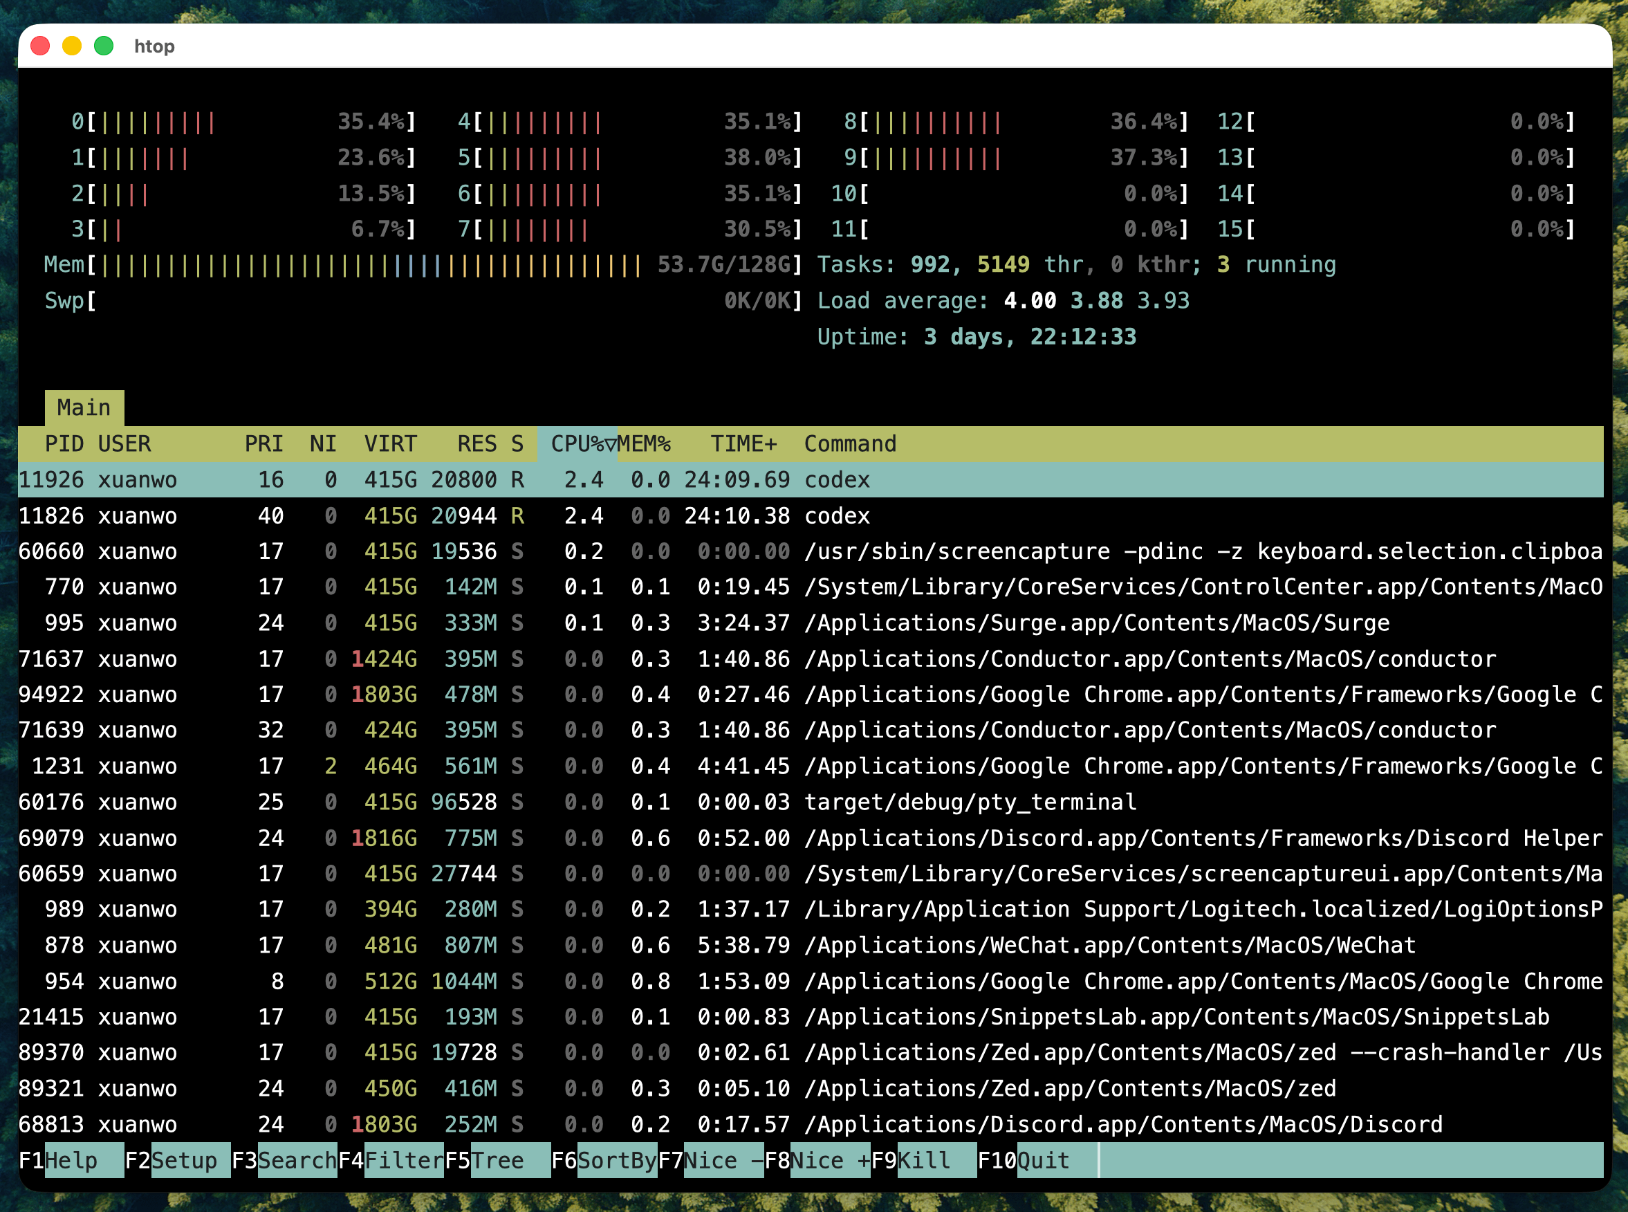The width and height of the screenshot is (1628, 1212).
Task: Click F8 Nice plus button
Action: (829, 1160)
